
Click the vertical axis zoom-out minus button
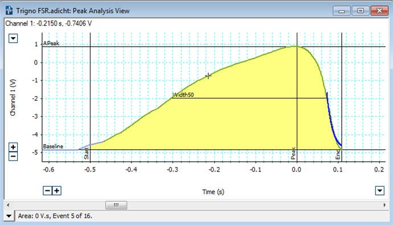click(13, 156)
